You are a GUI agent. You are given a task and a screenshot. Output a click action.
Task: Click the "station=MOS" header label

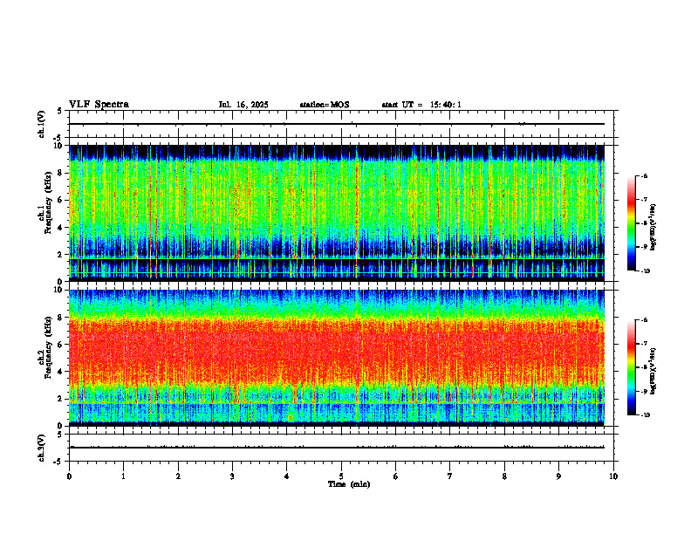coord(325,105)
